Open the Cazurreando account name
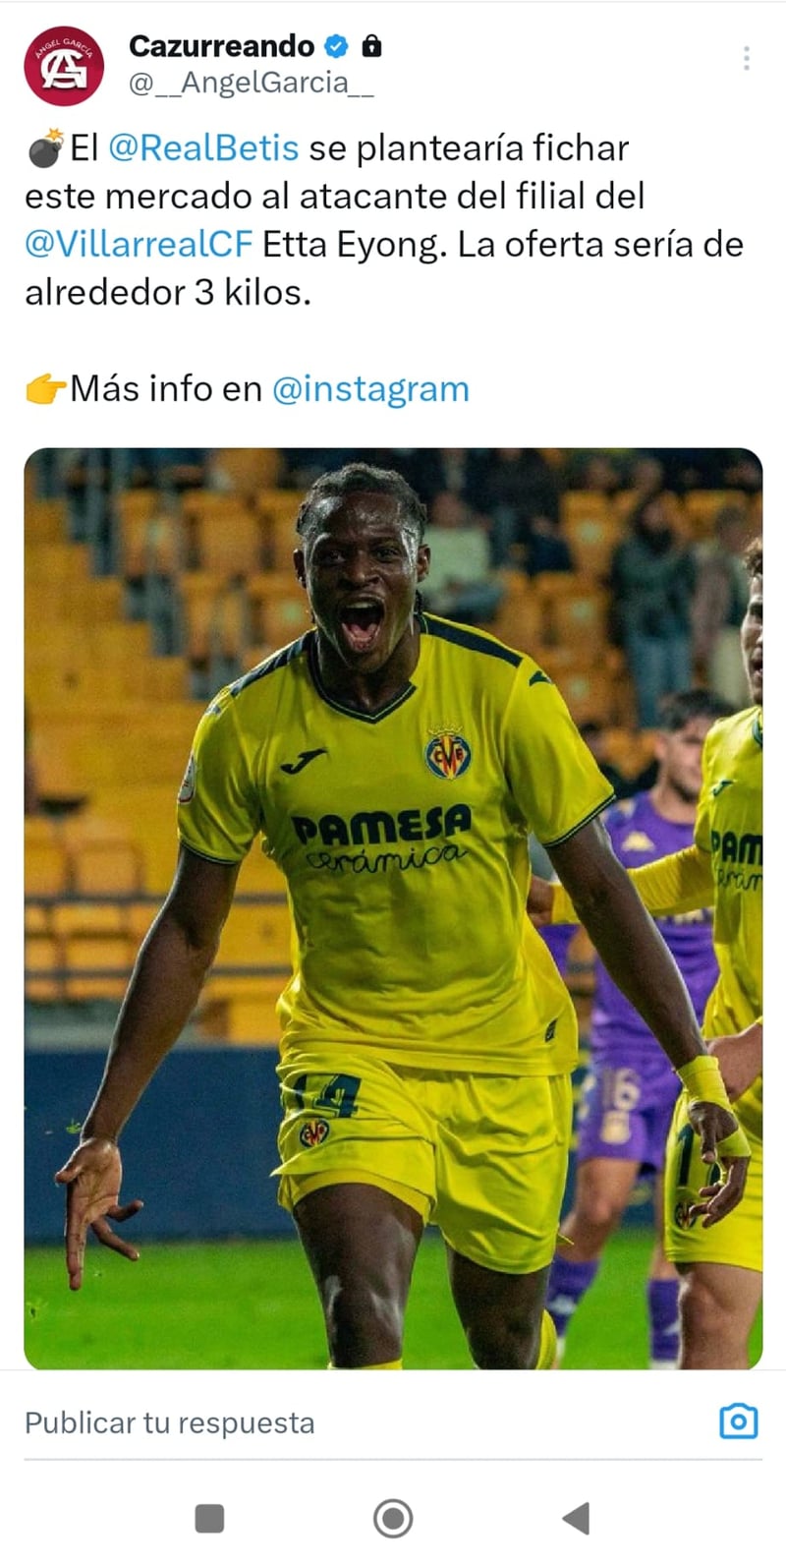This screenshot has height=1566, width=786. [x=221, y=45]
